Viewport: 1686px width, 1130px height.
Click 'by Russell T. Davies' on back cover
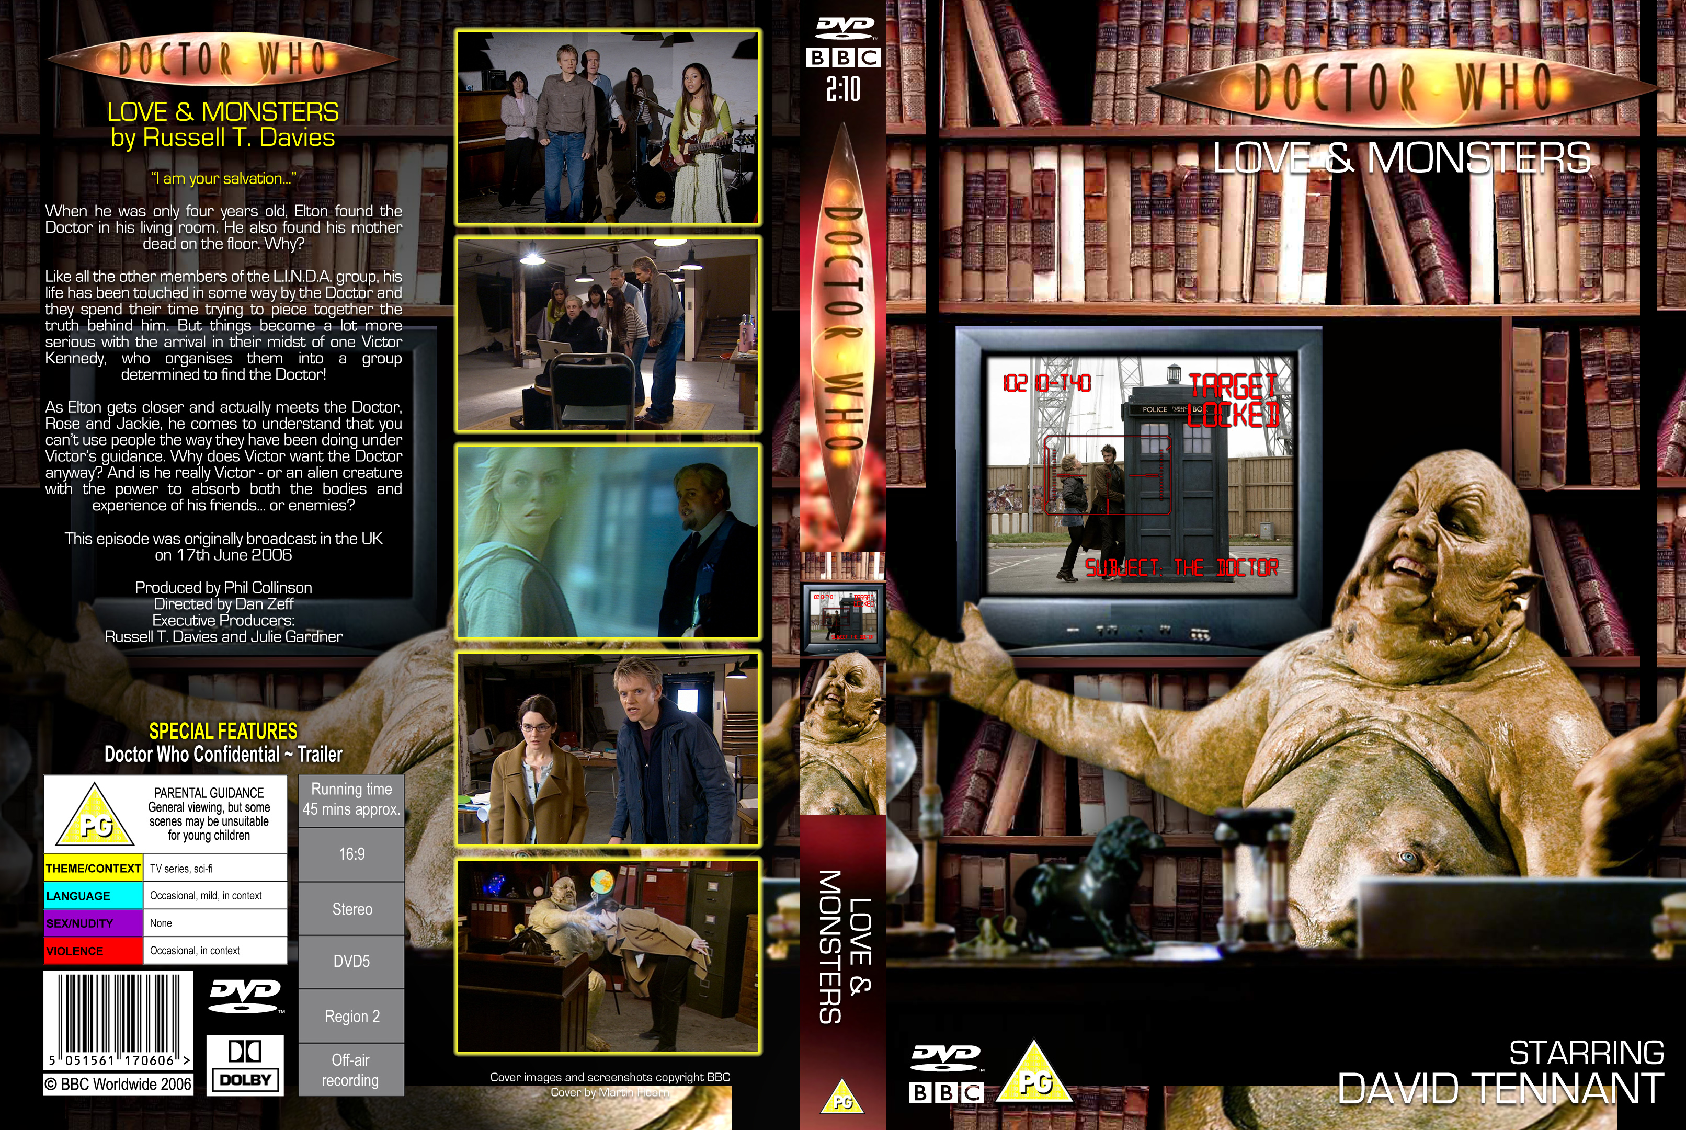(223, 138)
